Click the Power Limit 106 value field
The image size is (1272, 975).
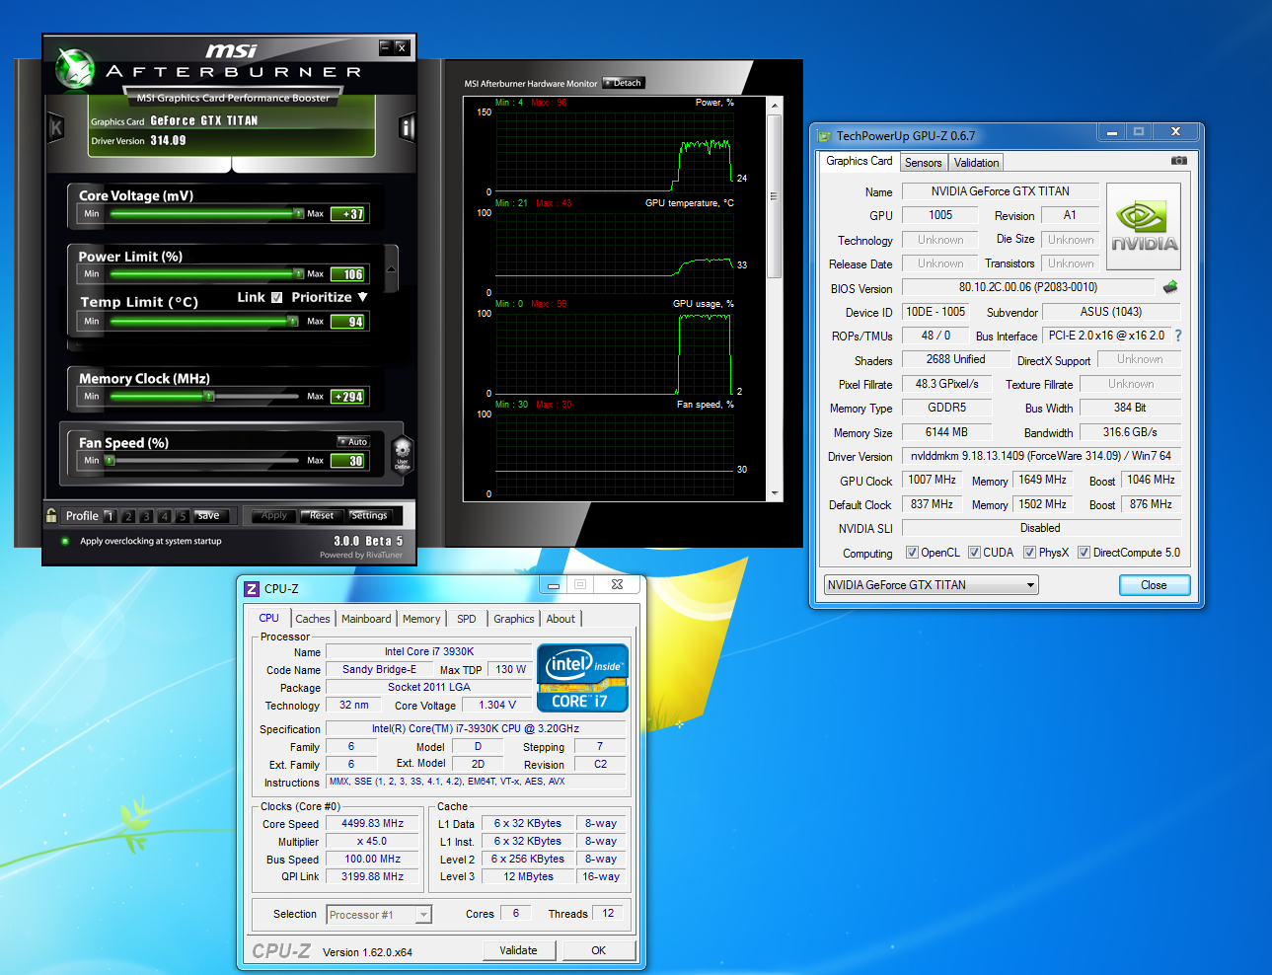coord(349,274)
